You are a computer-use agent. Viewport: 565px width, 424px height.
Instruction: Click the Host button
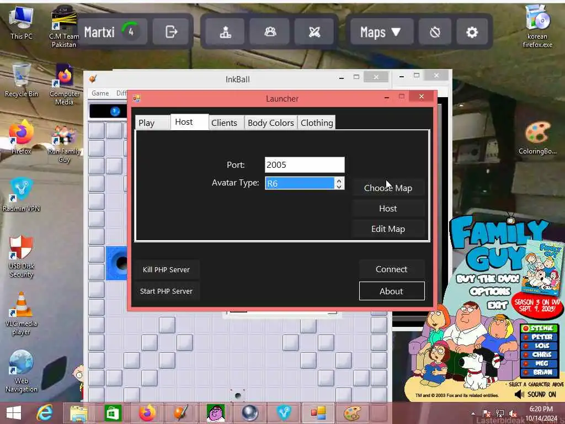tap(388, 208)
